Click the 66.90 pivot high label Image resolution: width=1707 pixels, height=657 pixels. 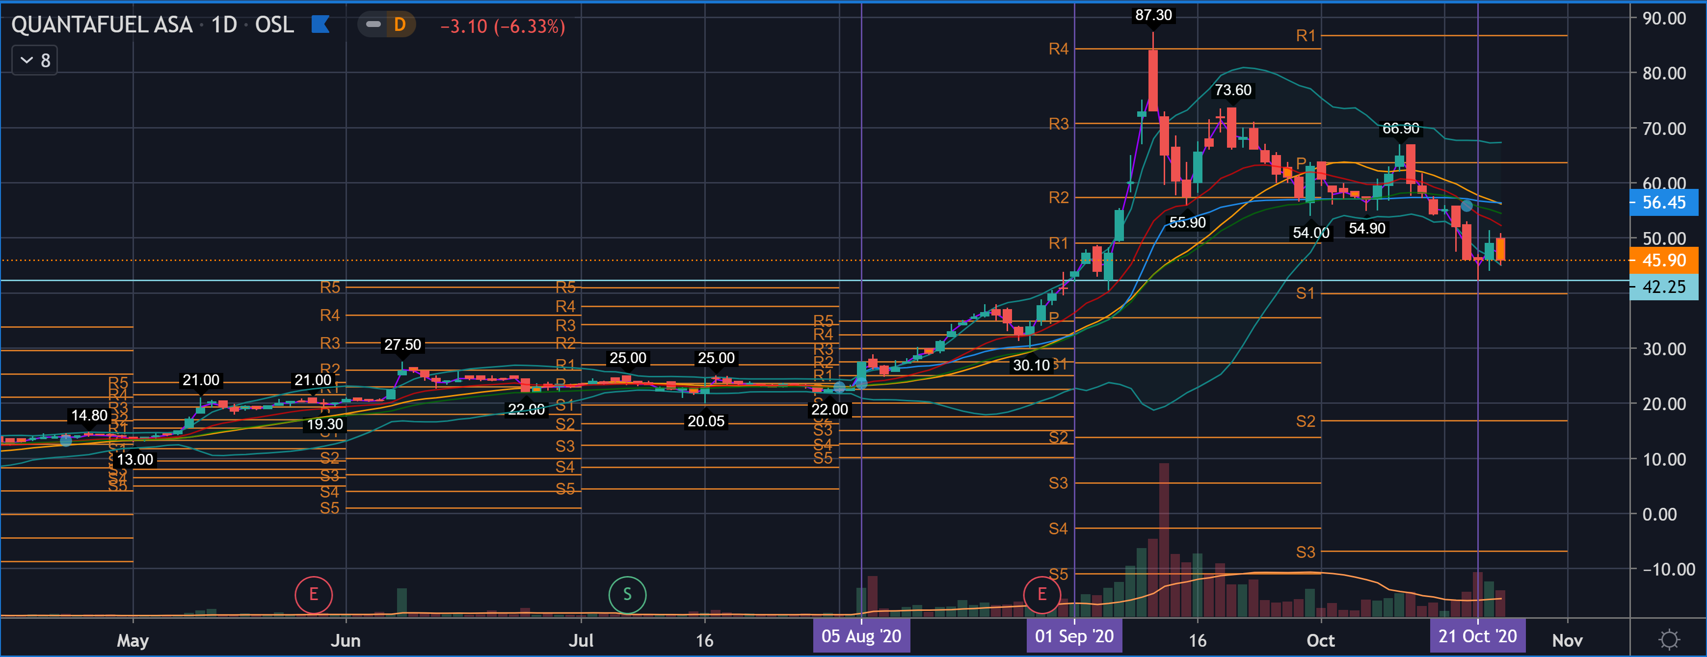[1400, 129]
